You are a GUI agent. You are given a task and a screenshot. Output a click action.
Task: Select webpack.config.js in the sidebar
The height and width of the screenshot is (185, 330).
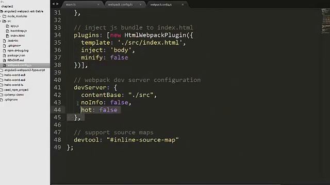[20, 65]
